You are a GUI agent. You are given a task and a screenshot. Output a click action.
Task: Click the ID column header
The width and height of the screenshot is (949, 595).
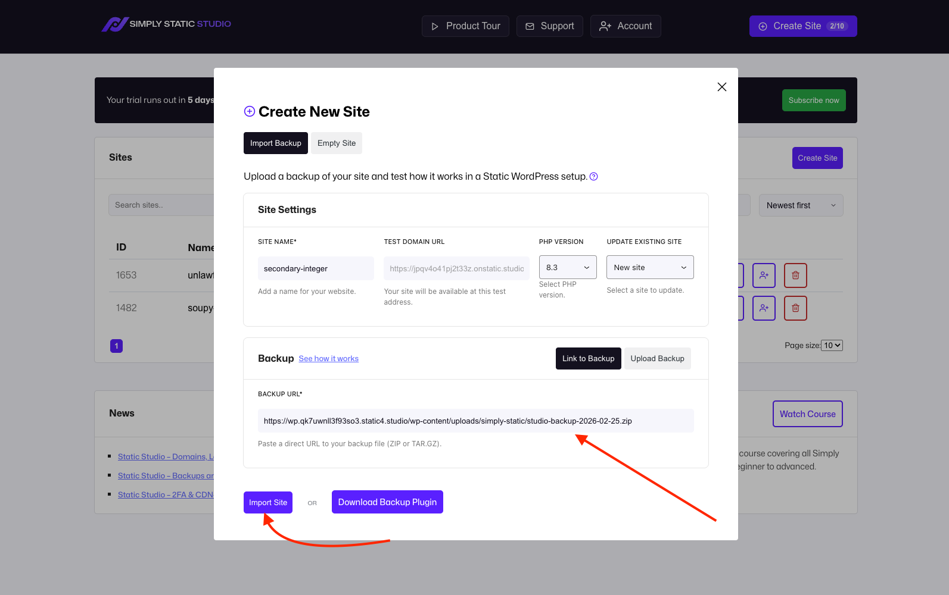click(121, 248)
